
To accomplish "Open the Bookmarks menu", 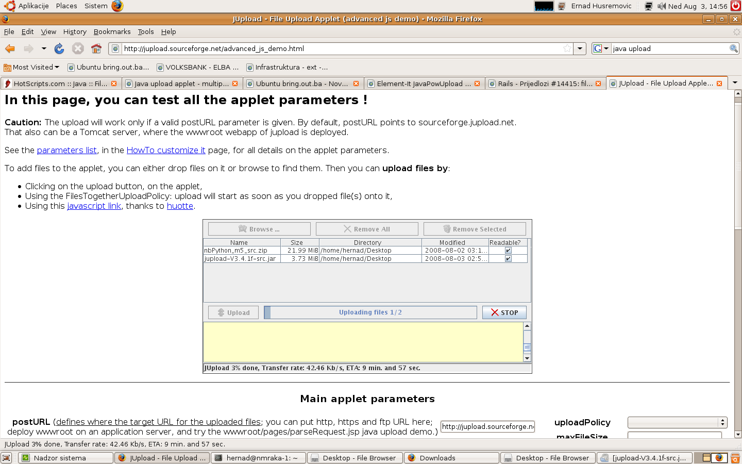I will coord(112,31).
